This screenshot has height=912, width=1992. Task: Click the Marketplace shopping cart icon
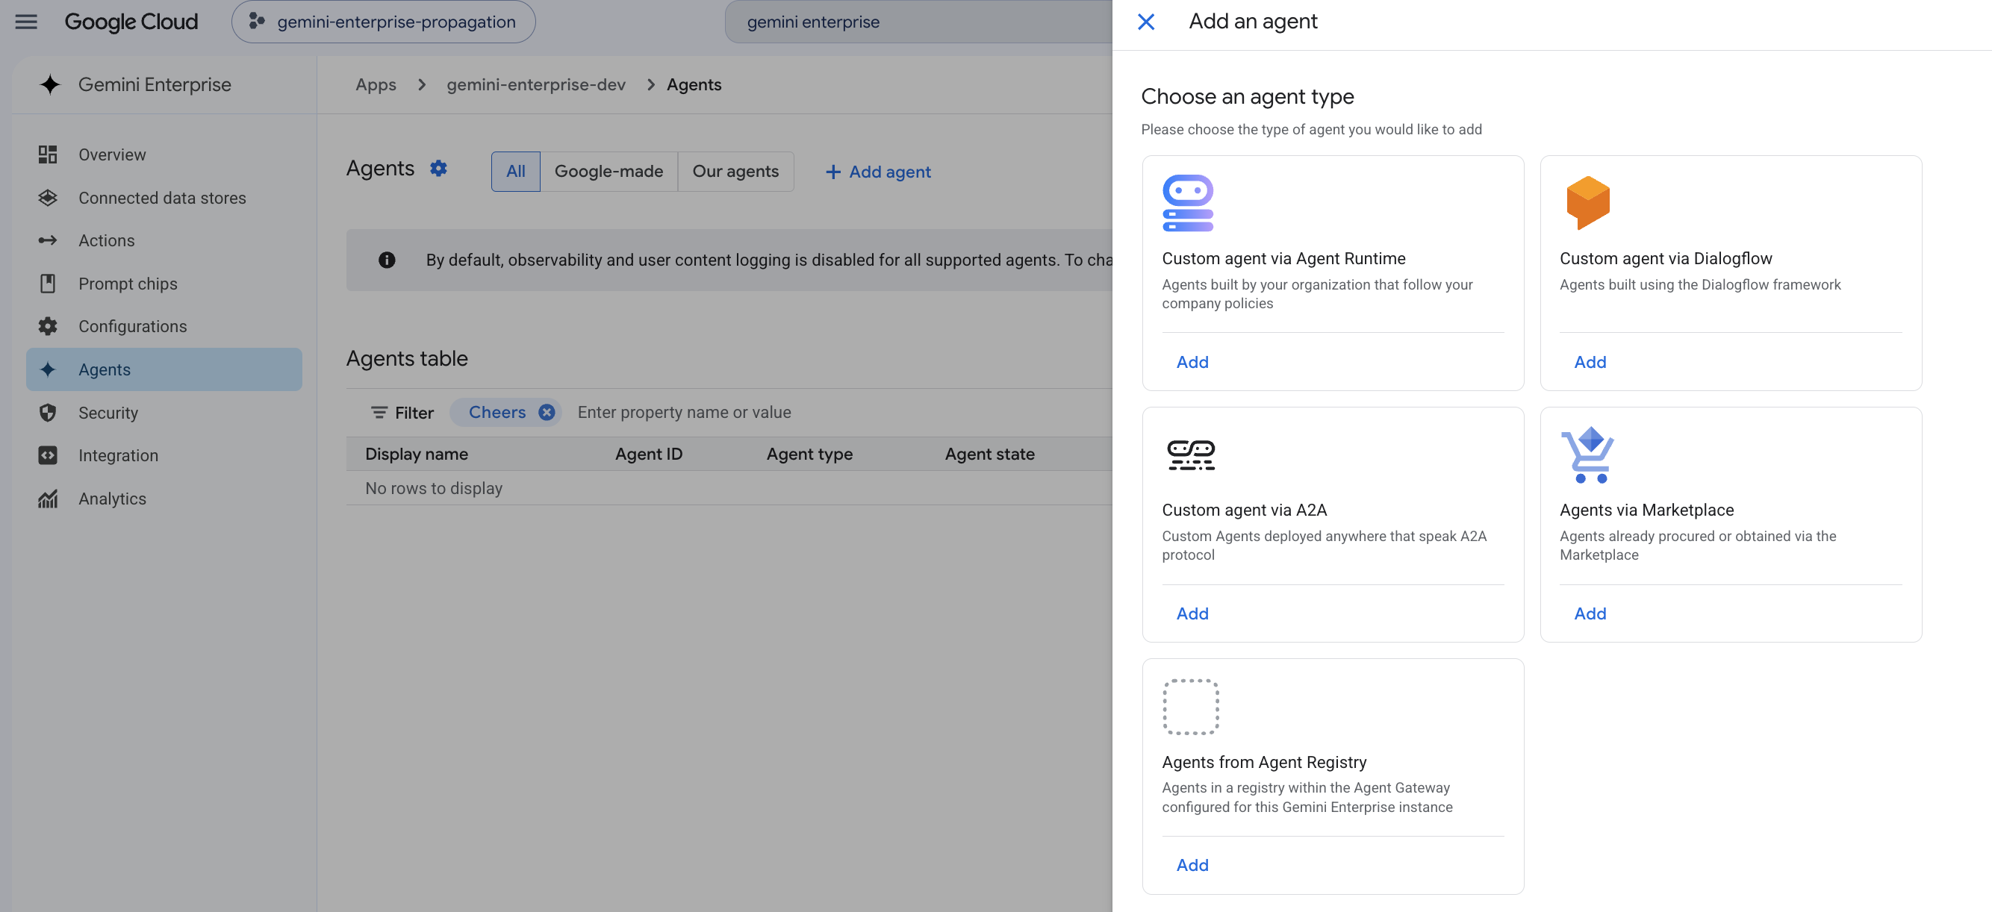[x=1587, y=455]
